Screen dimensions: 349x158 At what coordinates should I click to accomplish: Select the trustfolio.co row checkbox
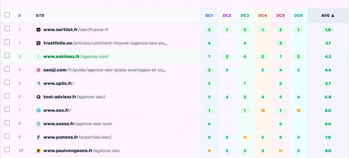7,42
